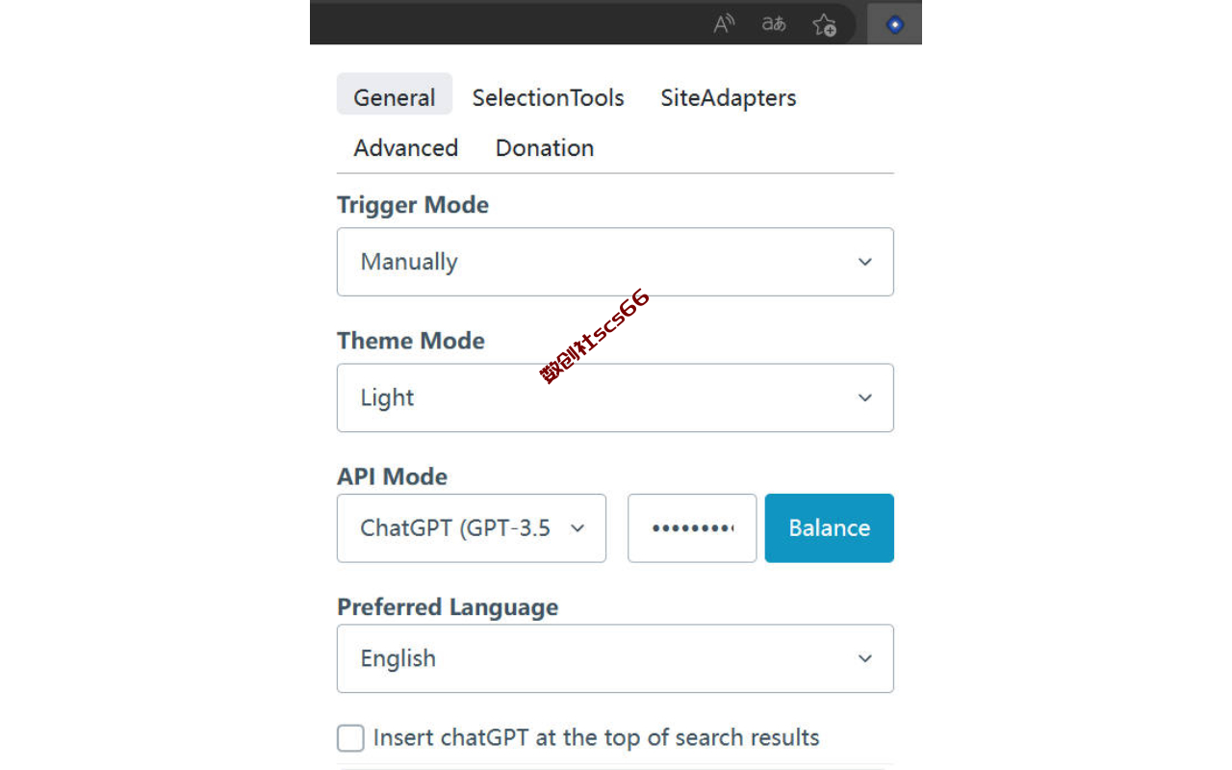Click the read aloud icon in browser toolbar
Viewport: 1232px width, 770px height.
724,24
